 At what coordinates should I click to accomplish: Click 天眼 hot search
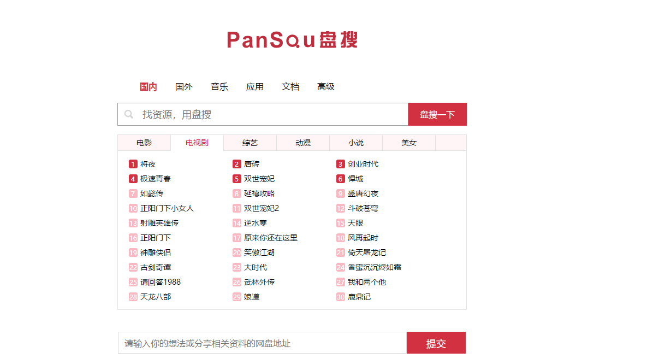point(355,223)
